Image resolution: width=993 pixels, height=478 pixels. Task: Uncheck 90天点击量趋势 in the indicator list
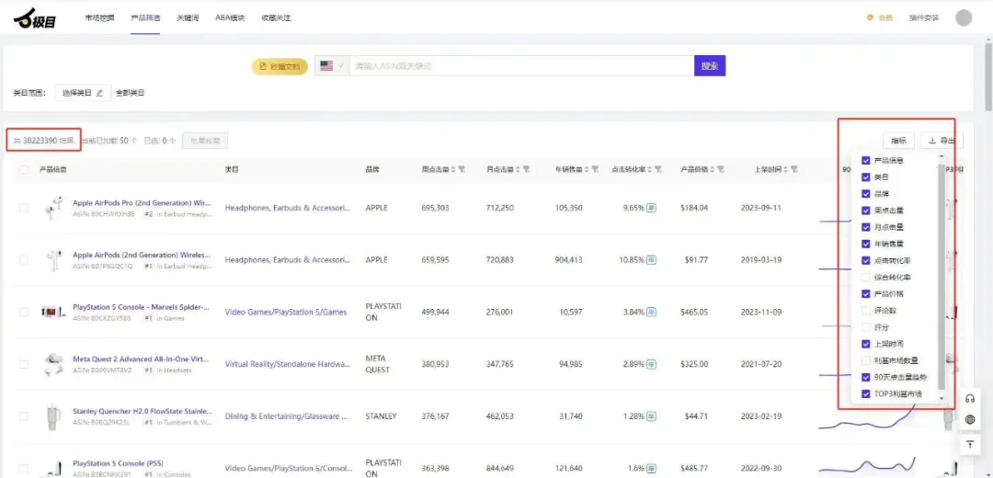866,377
